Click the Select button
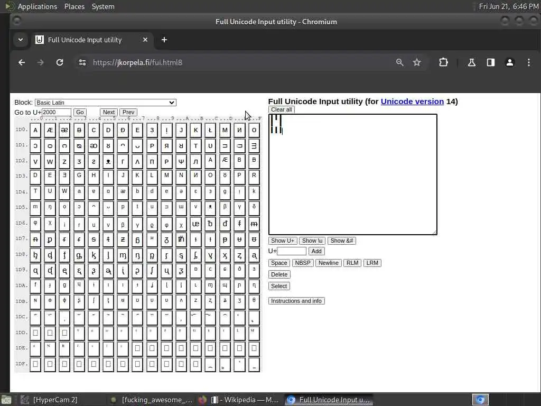 (279, 286)
